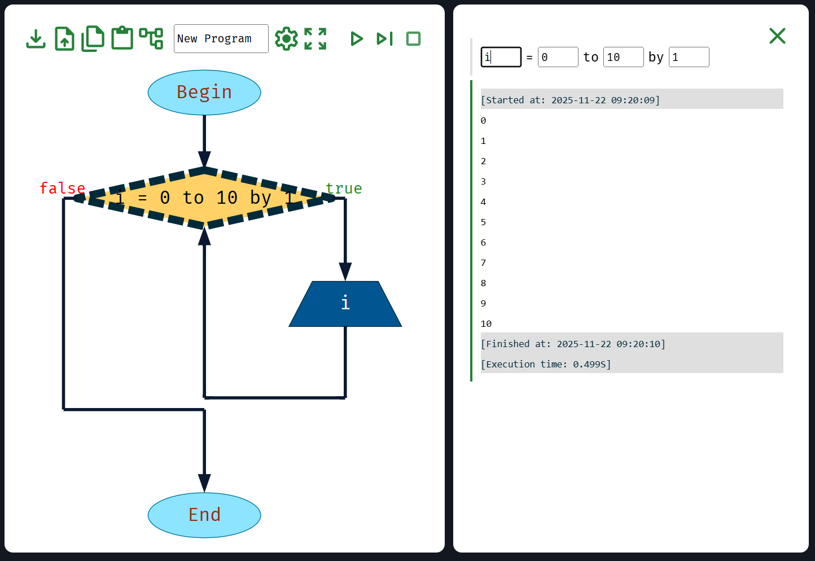Select the blue output node 'i'
Image resolution: width=815 pixels, height=561 pixels.
point(345,304)
